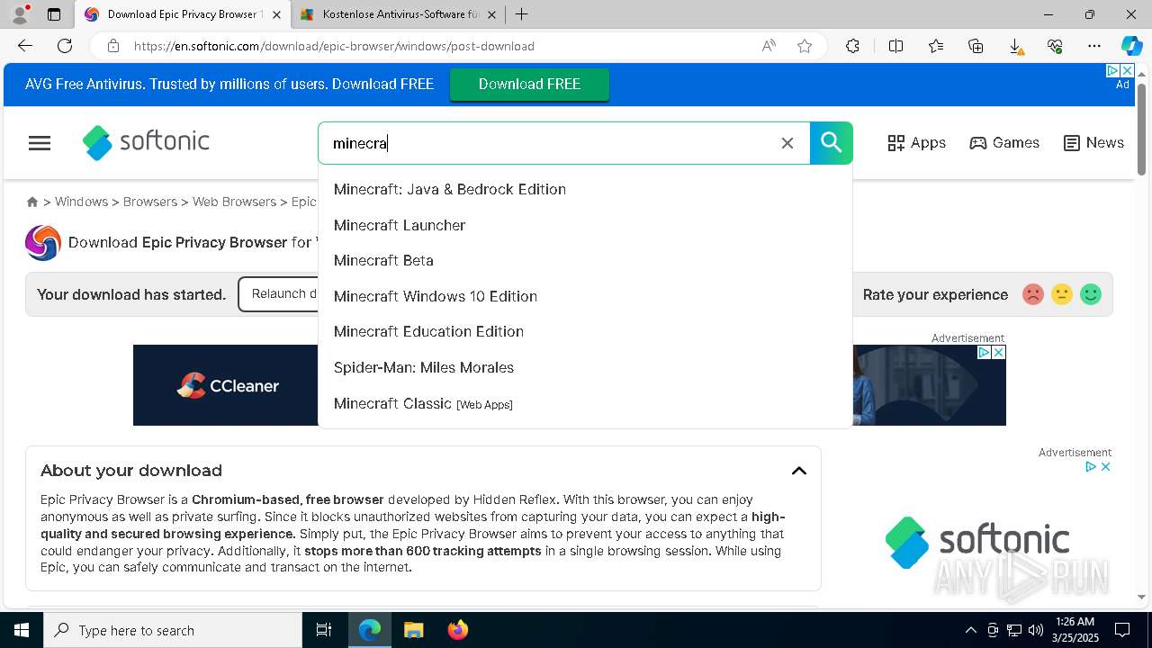The width and height of the screenshot is (1152, 648).
Task: Open Copilot sidebar
Action: [x=1131, y=46]
